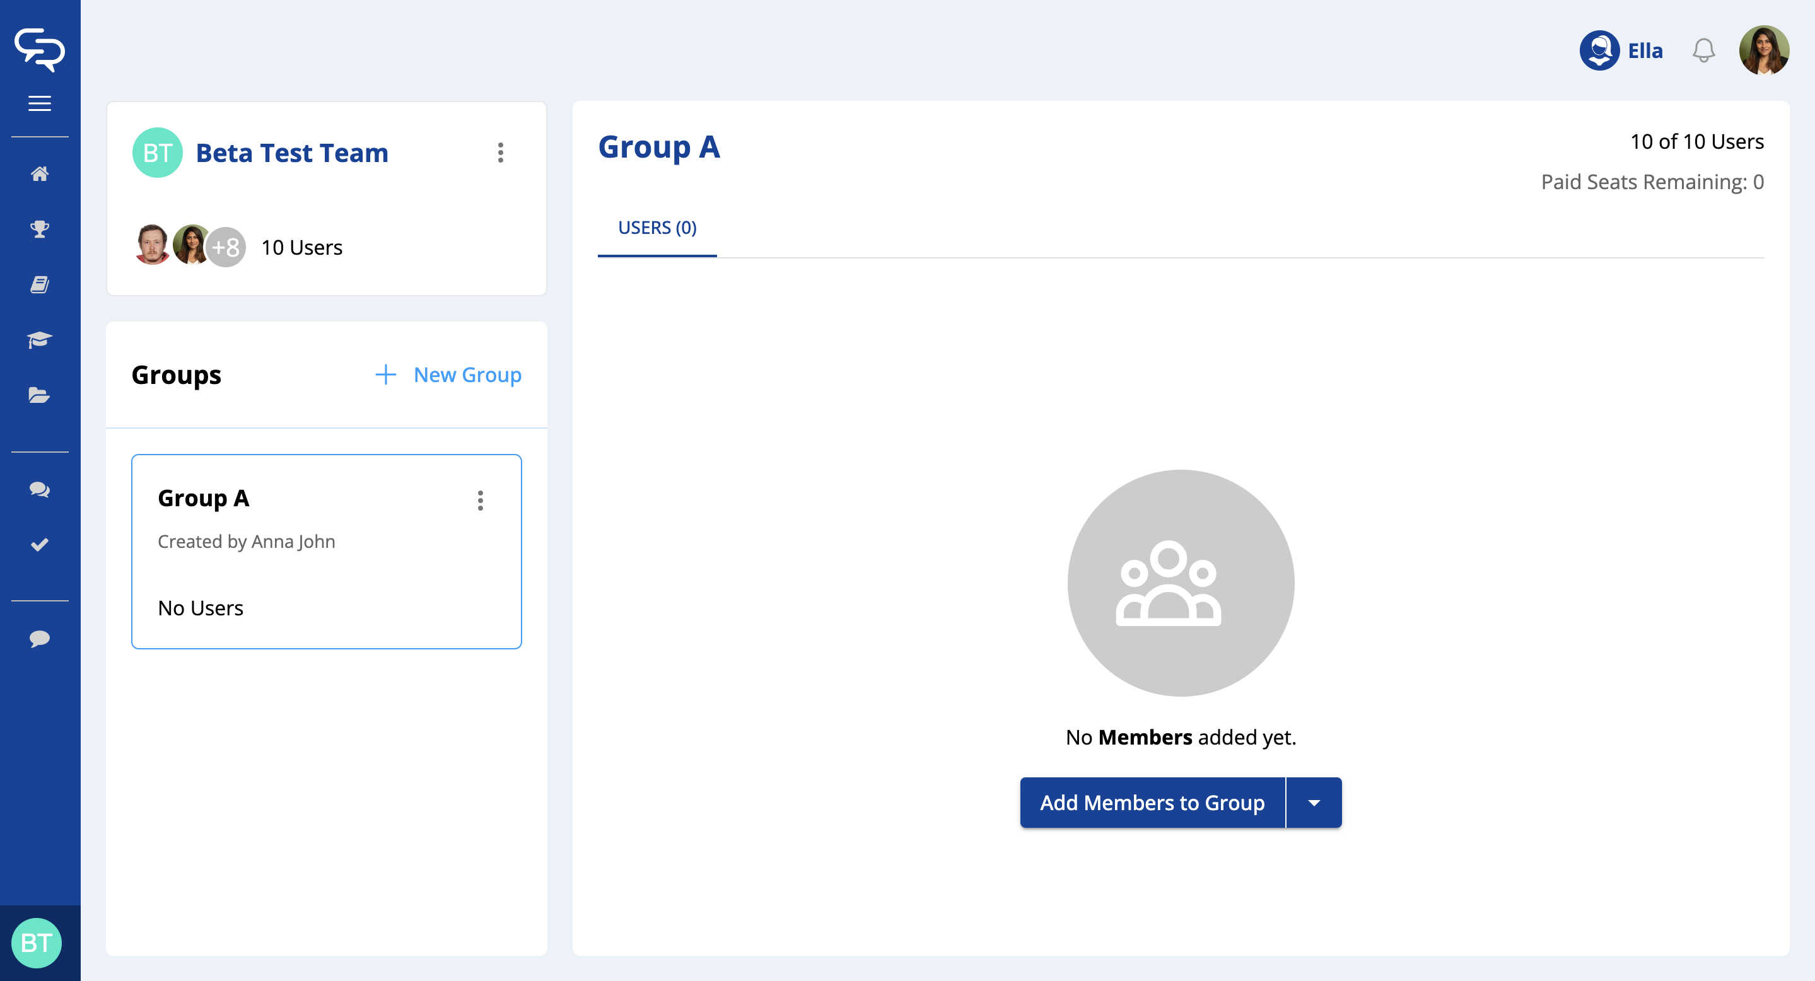Viewport: 1815px width, 981px height.
Task: Open the single speech bubble icon
Action: click(x=40, y=638)
